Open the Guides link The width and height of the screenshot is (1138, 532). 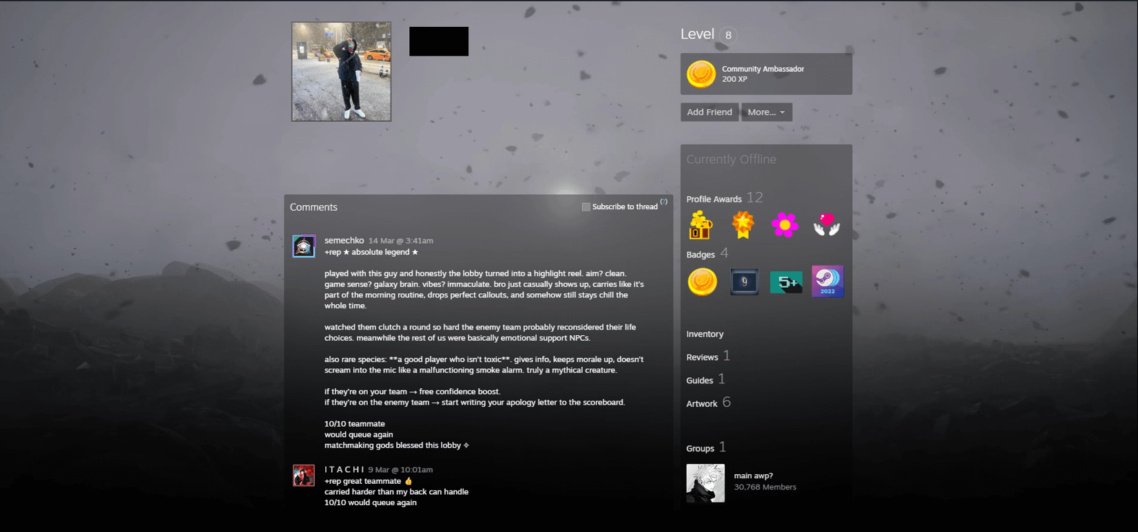click(x=699, y=381)
